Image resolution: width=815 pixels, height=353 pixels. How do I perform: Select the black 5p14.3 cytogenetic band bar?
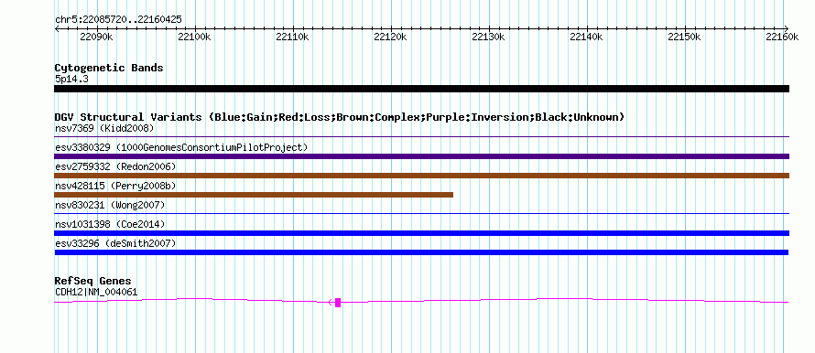(421, 89)
